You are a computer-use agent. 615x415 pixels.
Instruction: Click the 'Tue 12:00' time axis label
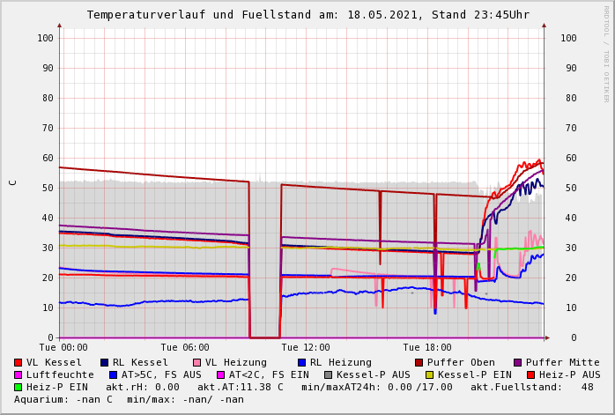point(306,347)
